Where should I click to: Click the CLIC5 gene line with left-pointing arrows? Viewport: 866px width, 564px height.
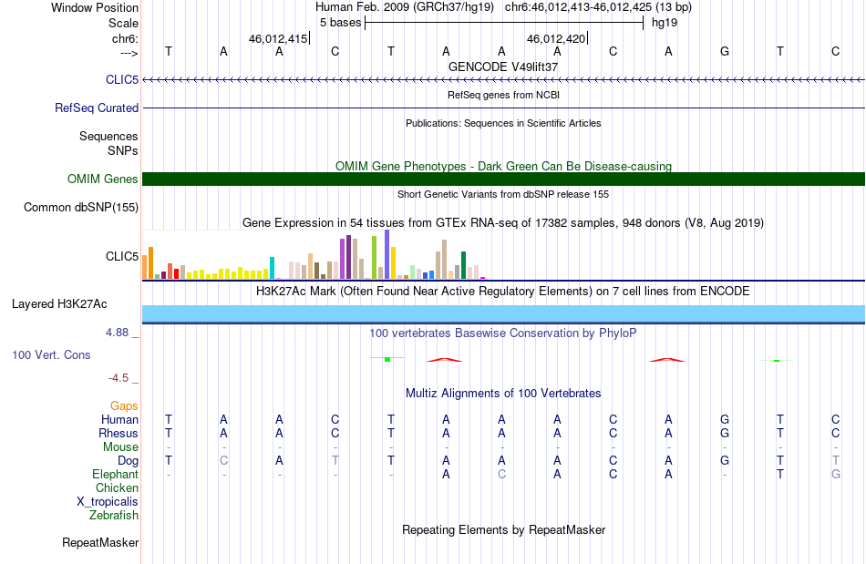point(503,80)
